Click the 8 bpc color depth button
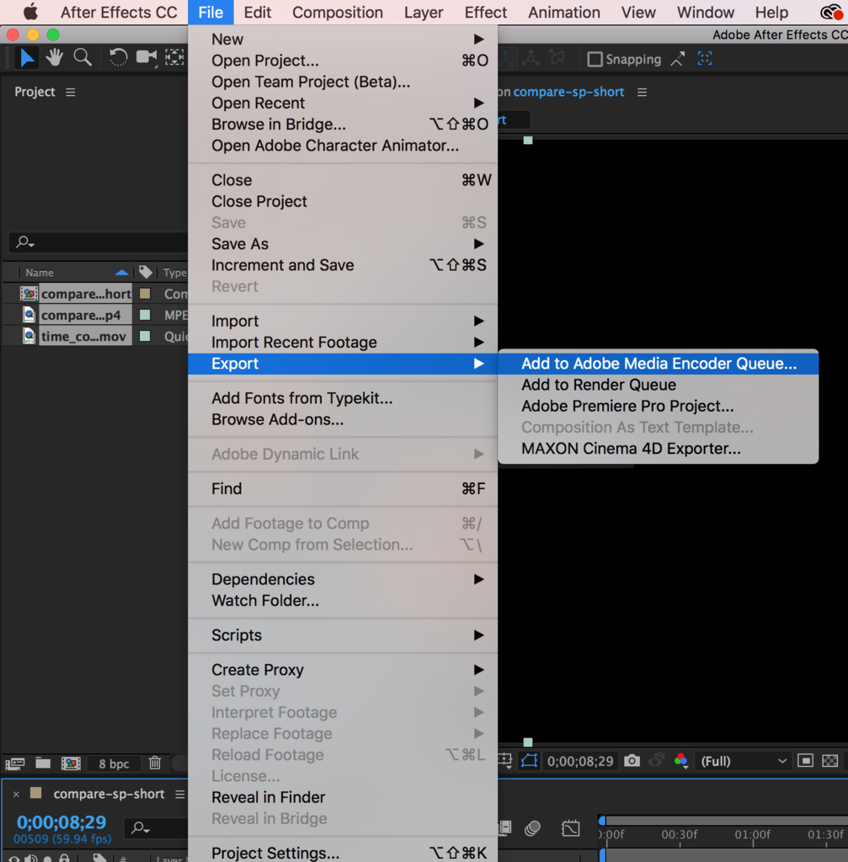Viewport: 848px width, 862px height. click(114, 764)
